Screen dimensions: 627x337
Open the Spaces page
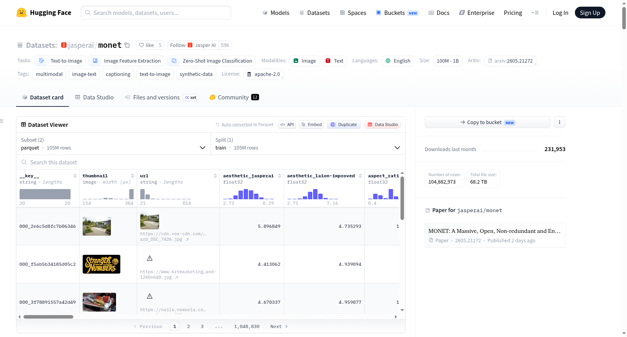pos(353,13)
